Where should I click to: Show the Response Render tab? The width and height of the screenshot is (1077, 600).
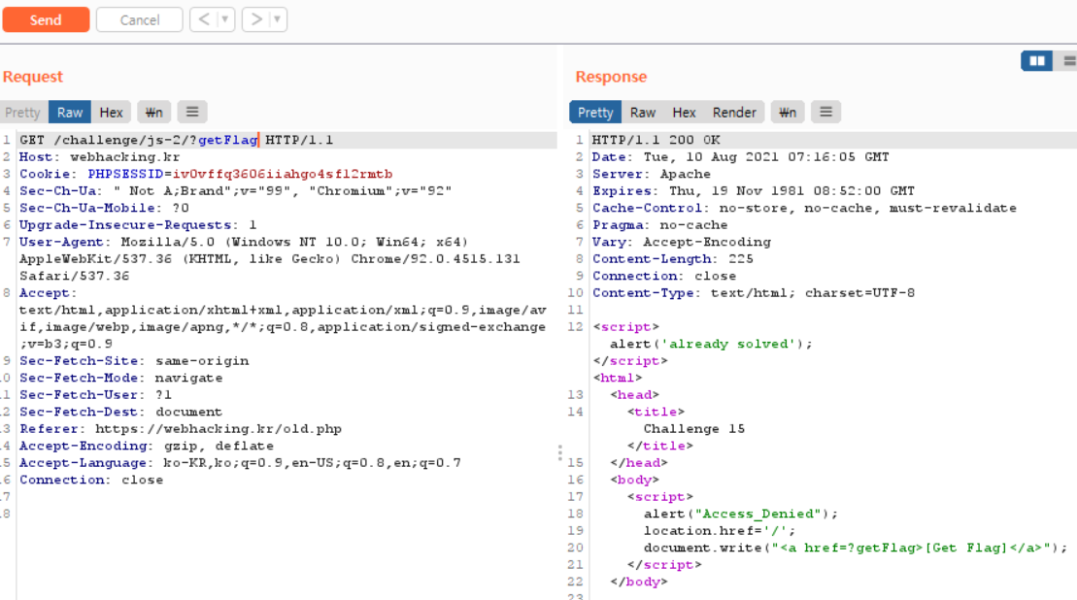point(734,112)
